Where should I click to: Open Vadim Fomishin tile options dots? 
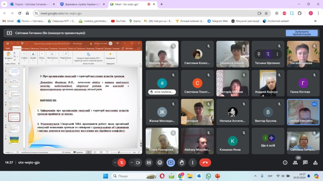(x=314, y=104)
